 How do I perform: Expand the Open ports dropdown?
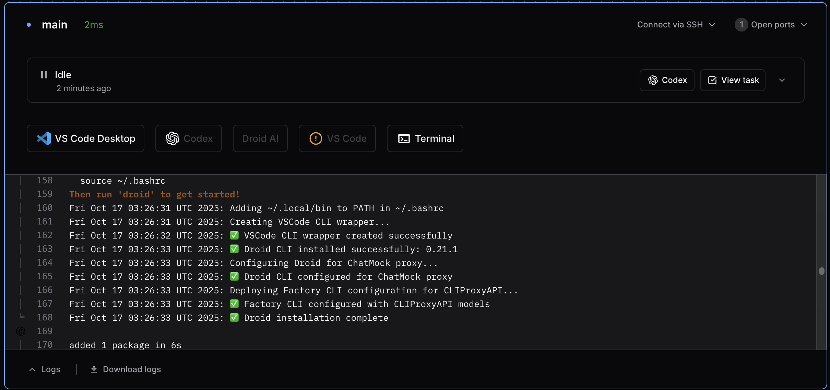click(x=771, y=25)
